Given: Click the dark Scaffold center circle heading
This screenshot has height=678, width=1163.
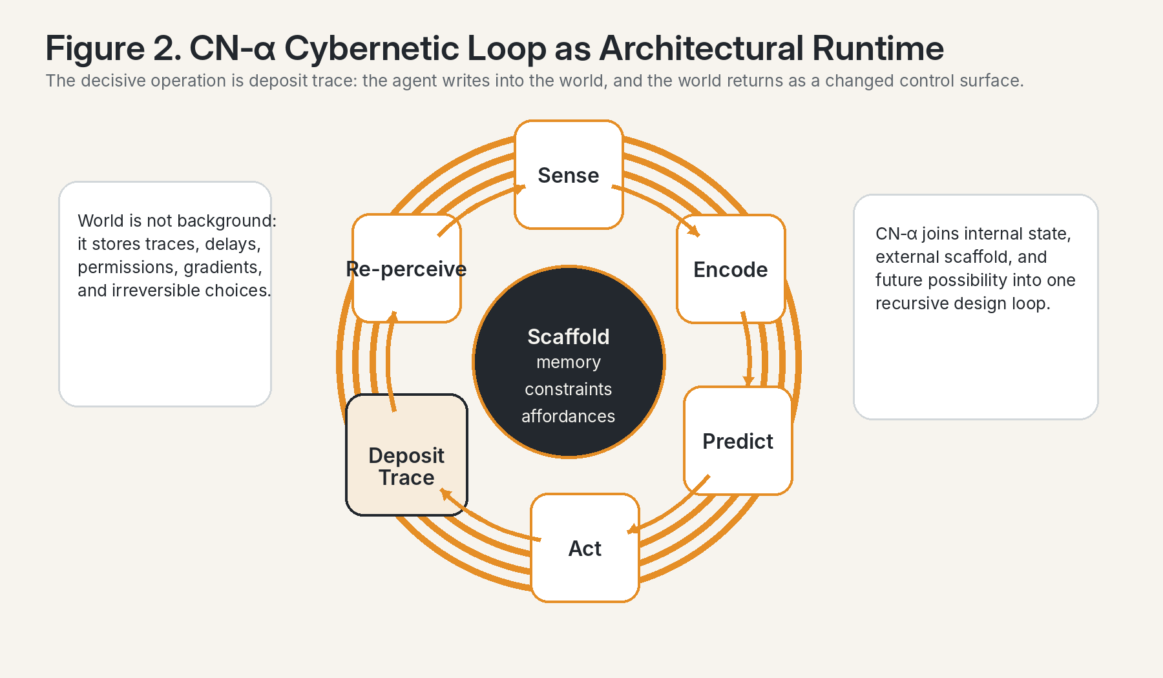Looking at the screenshot, I should [569, 336].
